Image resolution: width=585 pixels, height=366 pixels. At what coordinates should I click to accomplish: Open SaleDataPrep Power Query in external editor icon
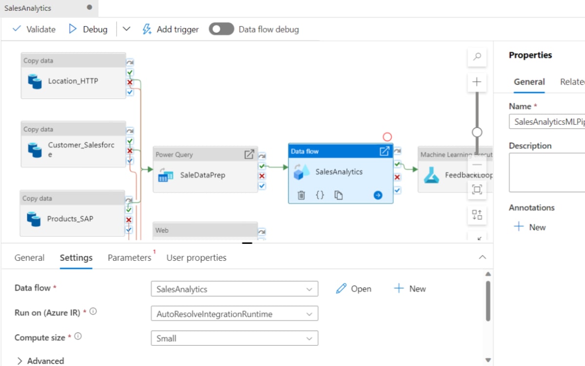click(x=249, y=154)
